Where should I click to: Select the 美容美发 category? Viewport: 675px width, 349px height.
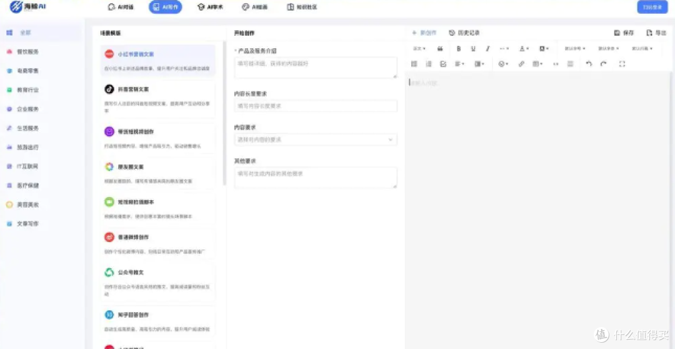[23, 205]
